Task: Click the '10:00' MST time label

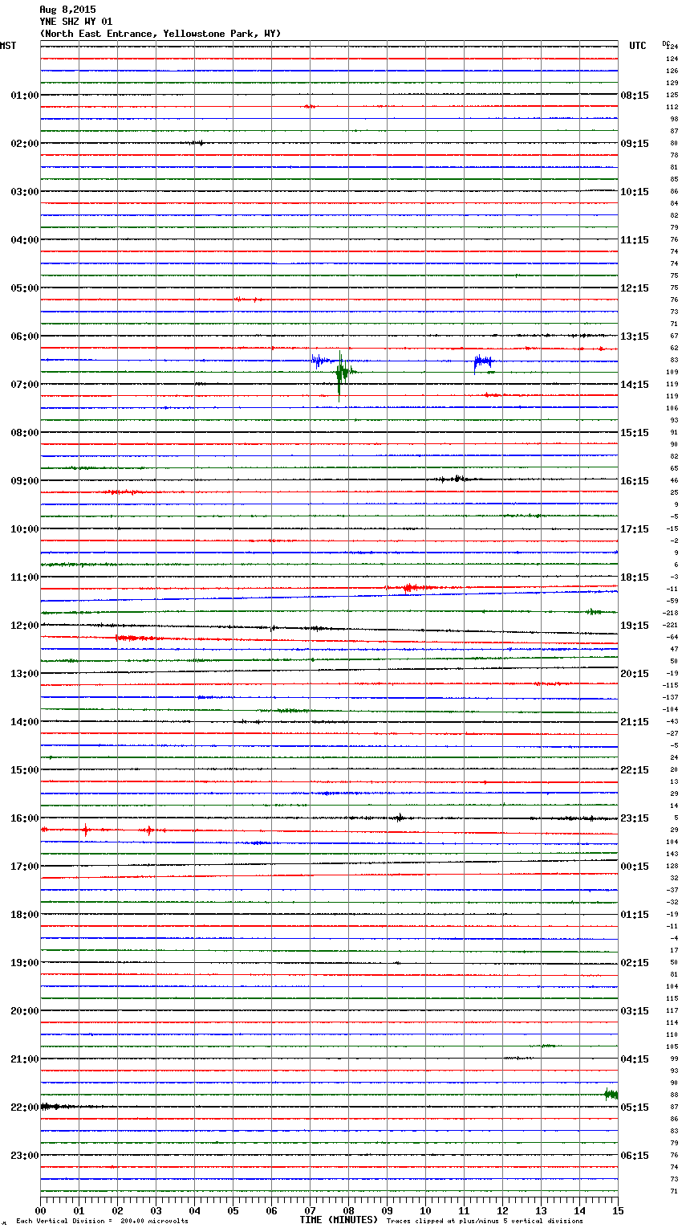Action: (x=24, y=529)
